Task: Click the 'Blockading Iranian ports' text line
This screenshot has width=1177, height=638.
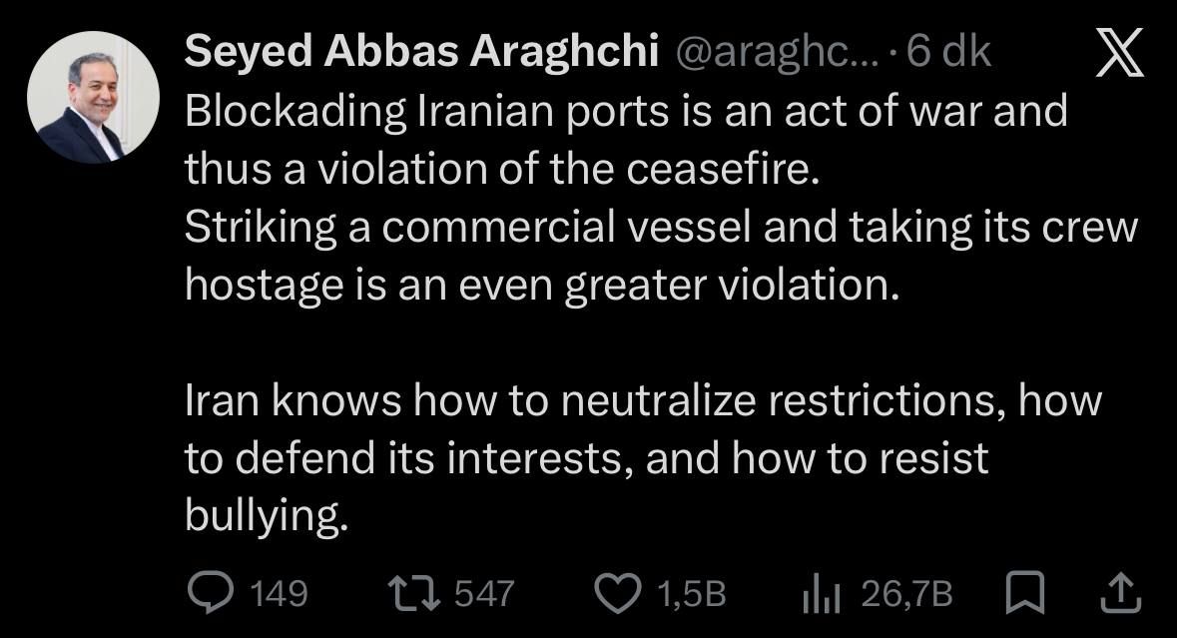Action: [x=626, y=111]
